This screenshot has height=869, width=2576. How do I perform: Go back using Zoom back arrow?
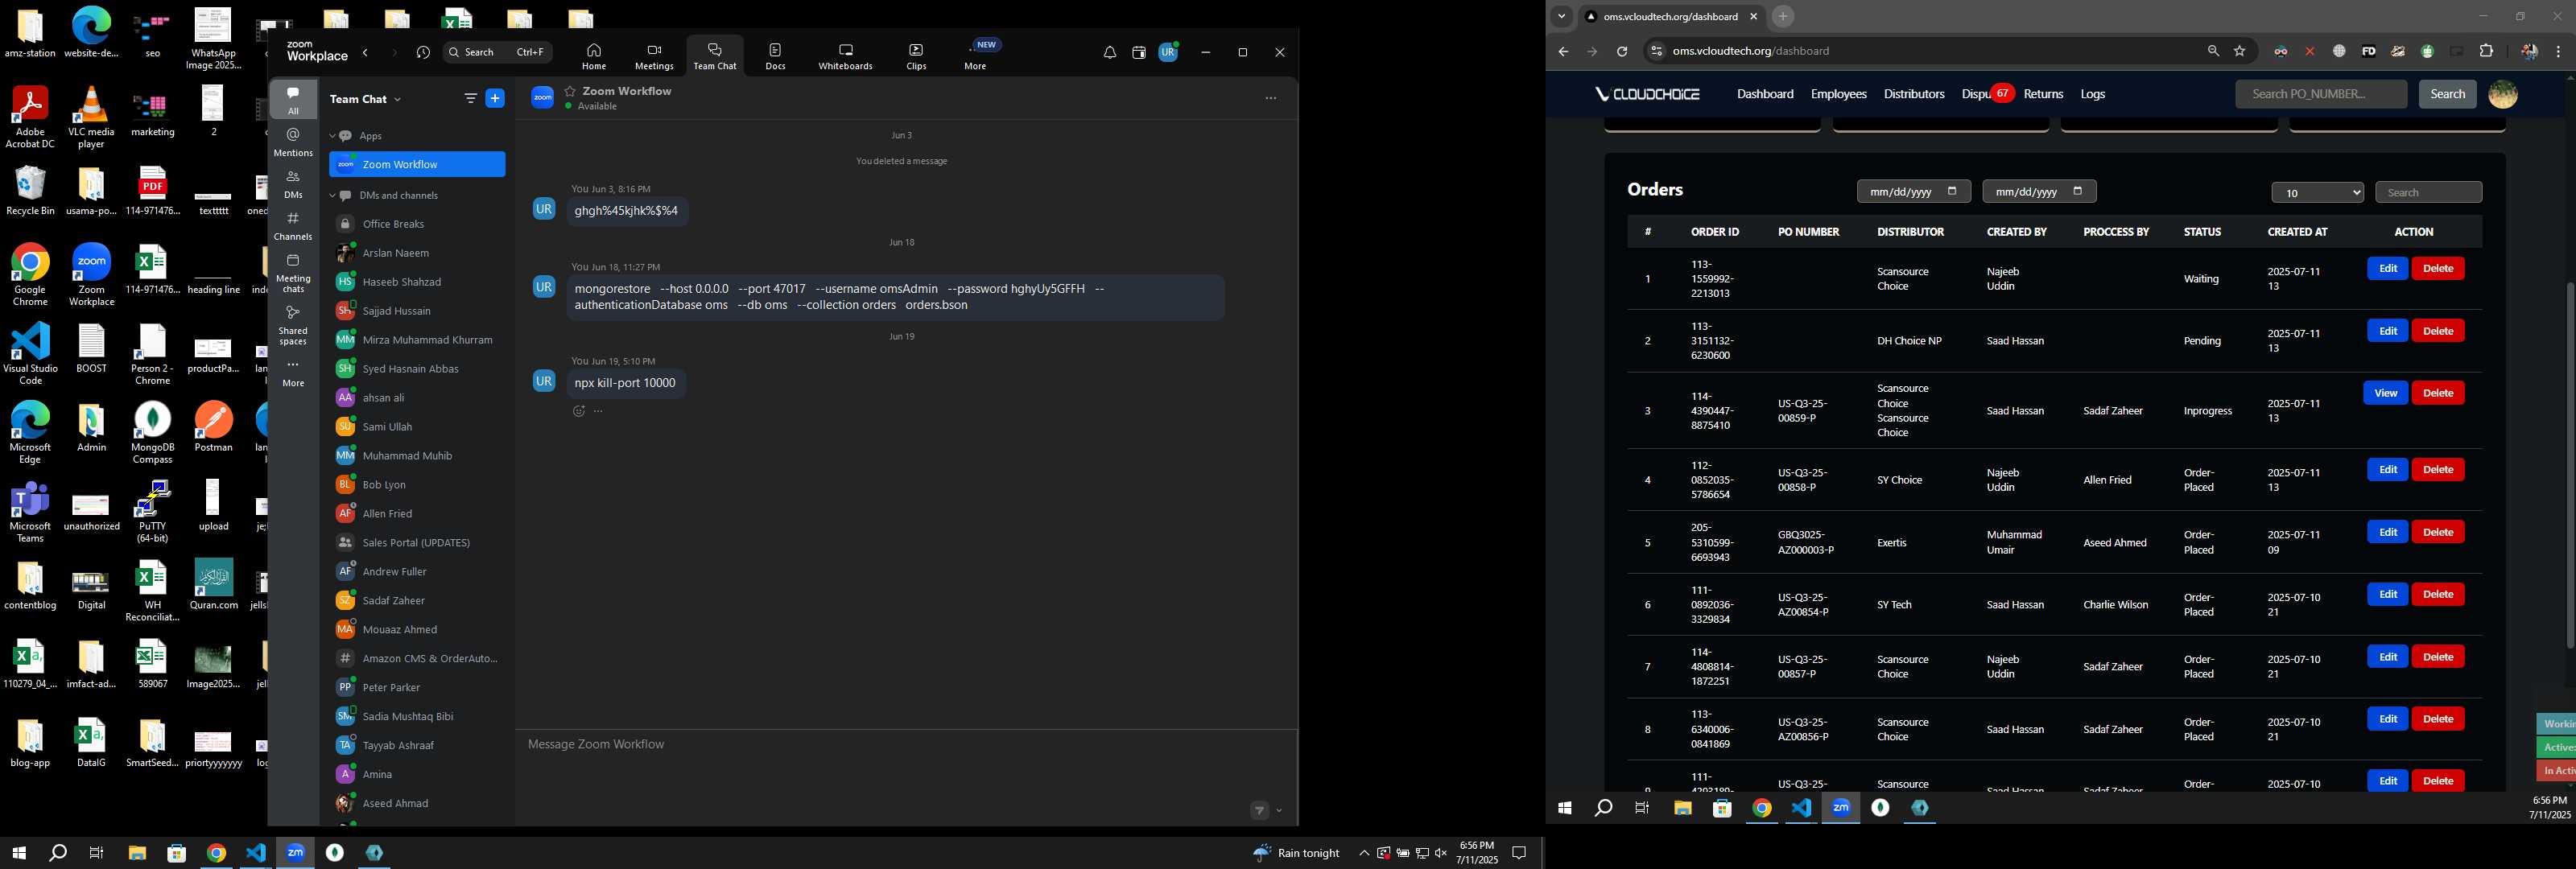coord(366,53)
